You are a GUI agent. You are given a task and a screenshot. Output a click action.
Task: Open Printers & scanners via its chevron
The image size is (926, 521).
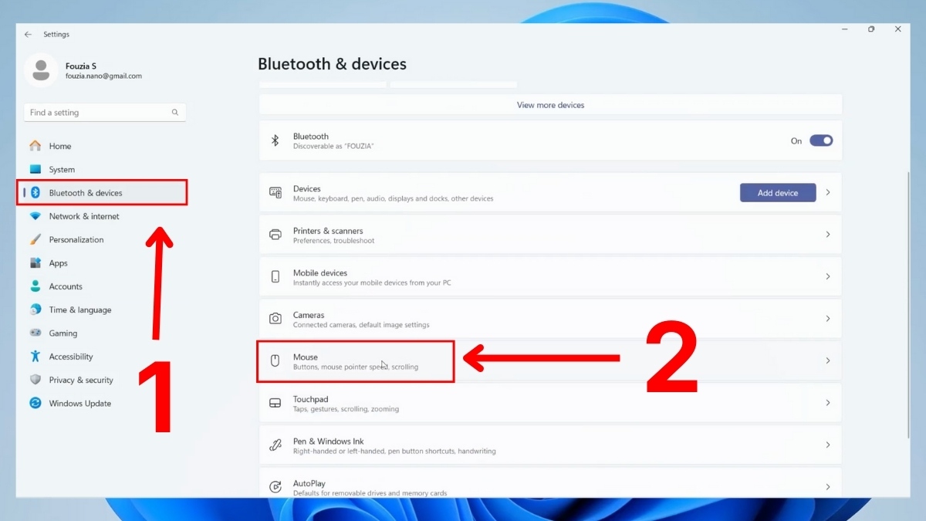point(828,235)
